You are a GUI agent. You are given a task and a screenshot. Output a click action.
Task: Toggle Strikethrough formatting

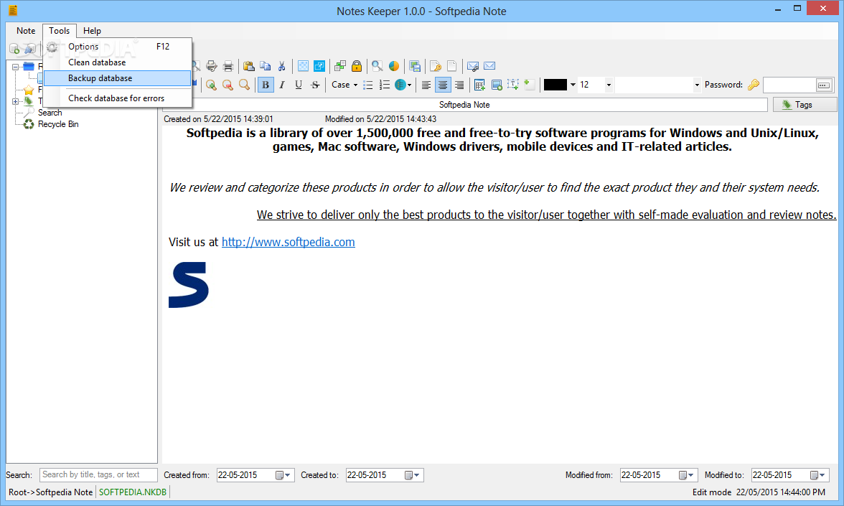pos(315,85)
